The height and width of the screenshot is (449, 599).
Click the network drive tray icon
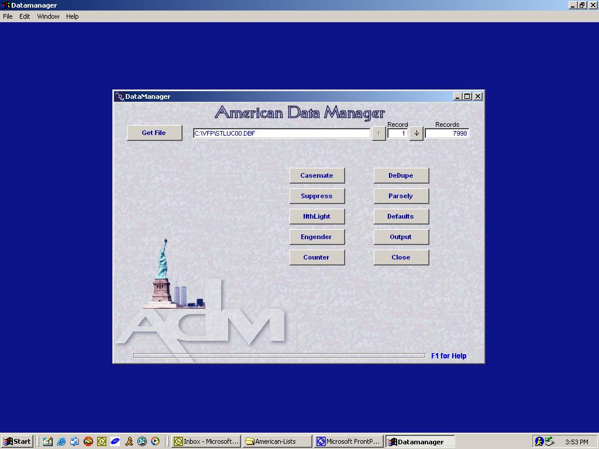[x=550, y=441]
